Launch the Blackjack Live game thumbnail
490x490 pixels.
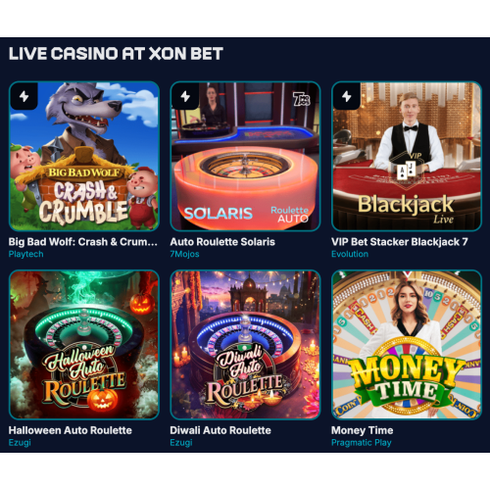click(407, 157)
